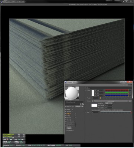Toggle the Matte checkbox
The image size is (134, 148).
tap(72, 110)
